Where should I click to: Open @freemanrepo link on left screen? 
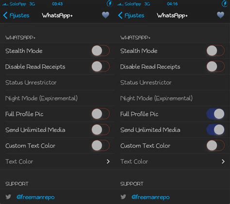tap(35, 197)
